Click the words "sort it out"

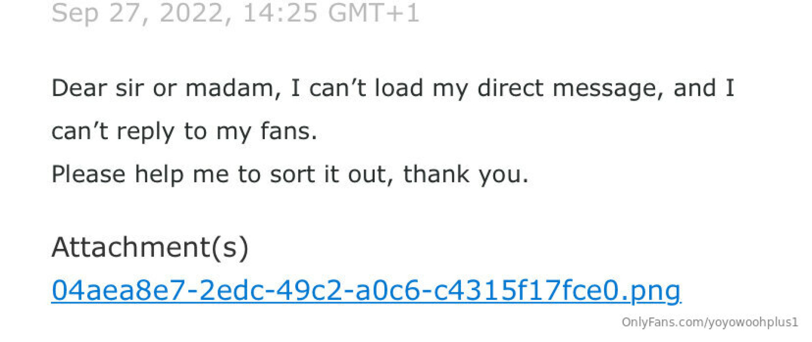(x=328, y=174)
